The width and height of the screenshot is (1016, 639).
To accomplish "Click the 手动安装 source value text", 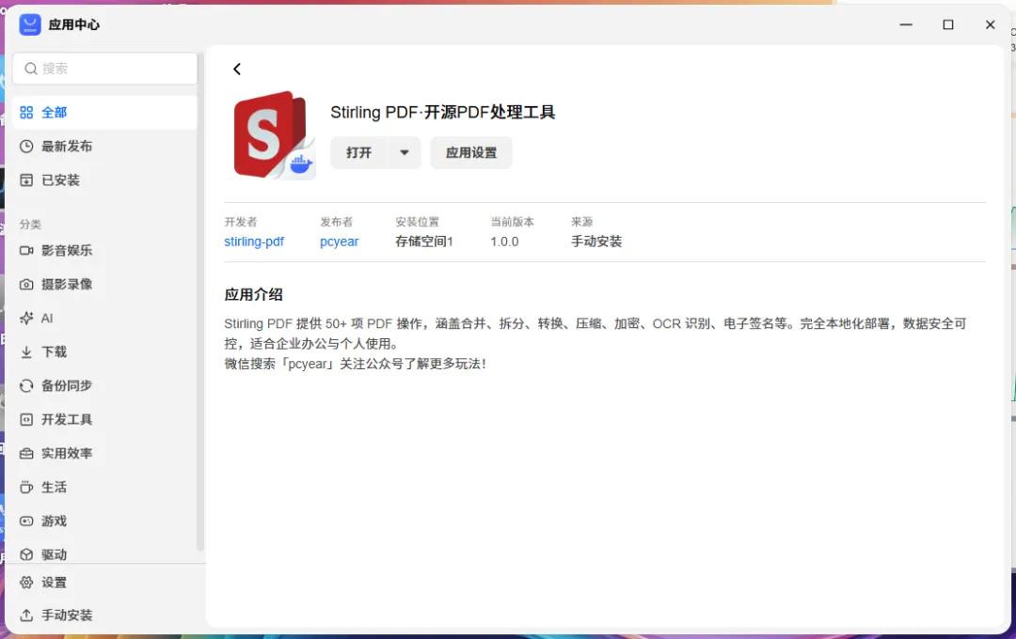I will (596, 242).
